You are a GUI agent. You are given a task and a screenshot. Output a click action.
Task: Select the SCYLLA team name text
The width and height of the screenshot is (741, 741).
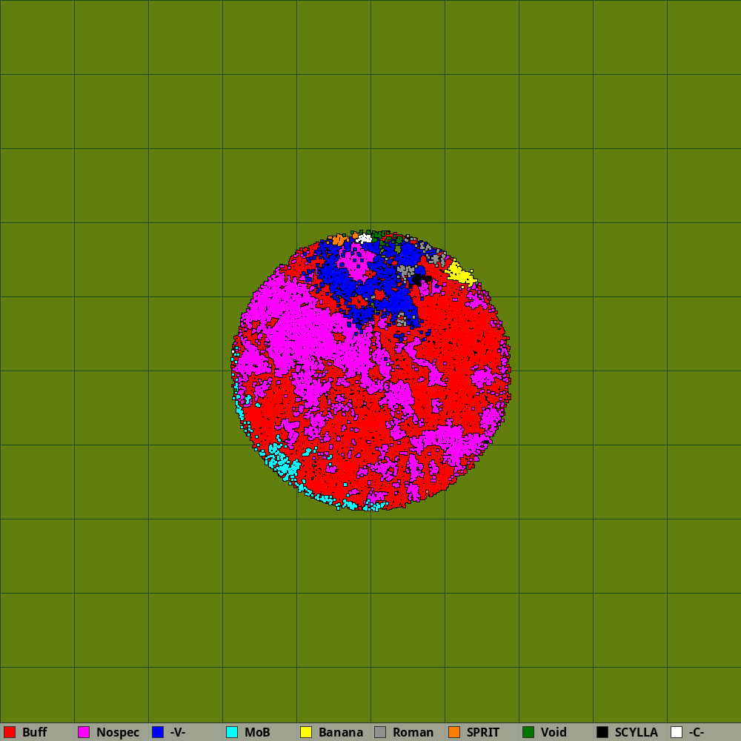click(636, 732)
